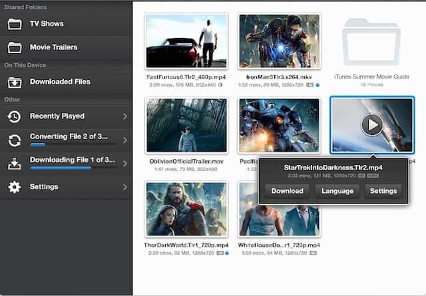Click the blue dot next to IronMan3 info
Image resolution: width=426 pixels, height=296 pixels.
coord(318,85)
